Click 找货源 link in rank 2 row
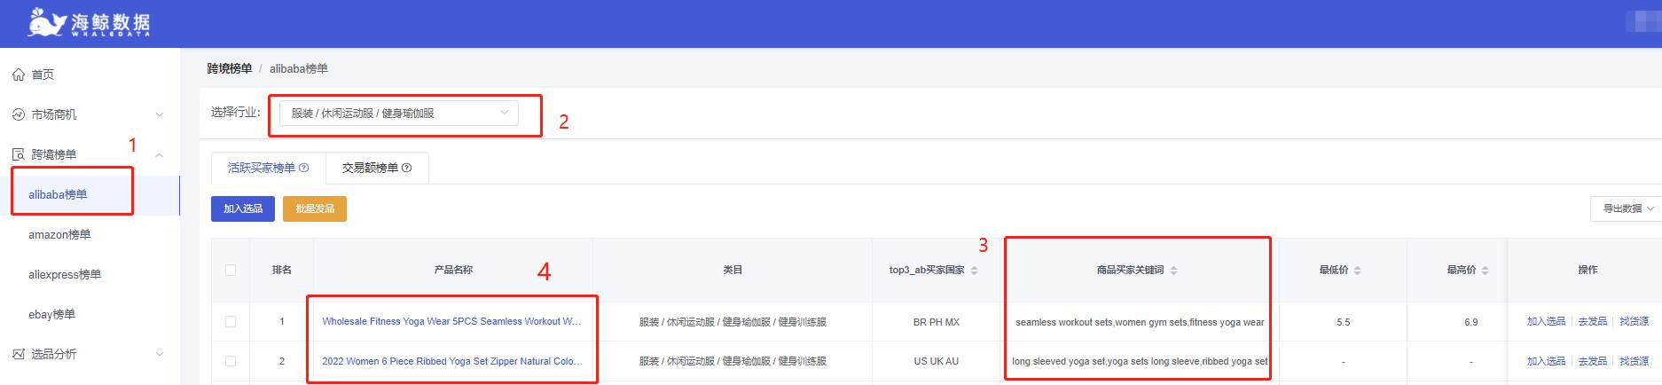The width and height of the screenshot is (1662, 385). click(1635, 361)
